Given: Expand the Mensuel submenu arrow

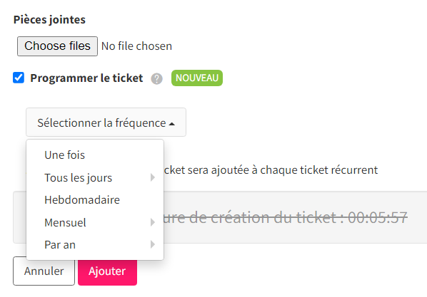Looking at the screenshot, I should pyautogui.click(x=153, y=222).
